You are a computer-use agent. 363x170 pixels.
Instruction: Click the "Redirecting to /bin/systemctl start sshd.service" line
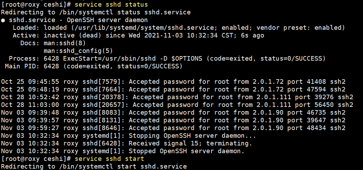coord(94,166)
